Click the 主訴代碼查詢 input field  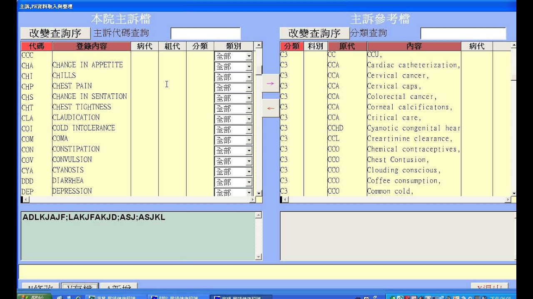(206, 33)
